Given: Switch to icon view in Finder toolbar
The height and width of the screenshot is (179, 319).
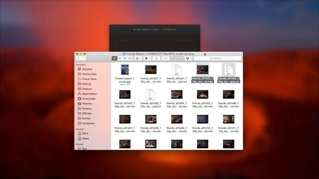Looking at the screenshot, I should click(114, 59).
